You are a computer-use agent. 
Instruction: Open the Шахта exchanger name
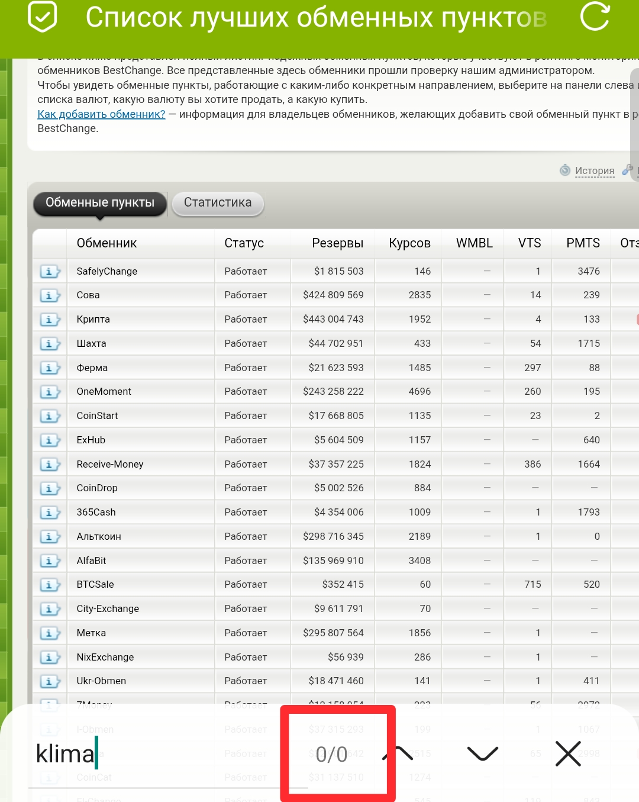click(x=91, y=344)
